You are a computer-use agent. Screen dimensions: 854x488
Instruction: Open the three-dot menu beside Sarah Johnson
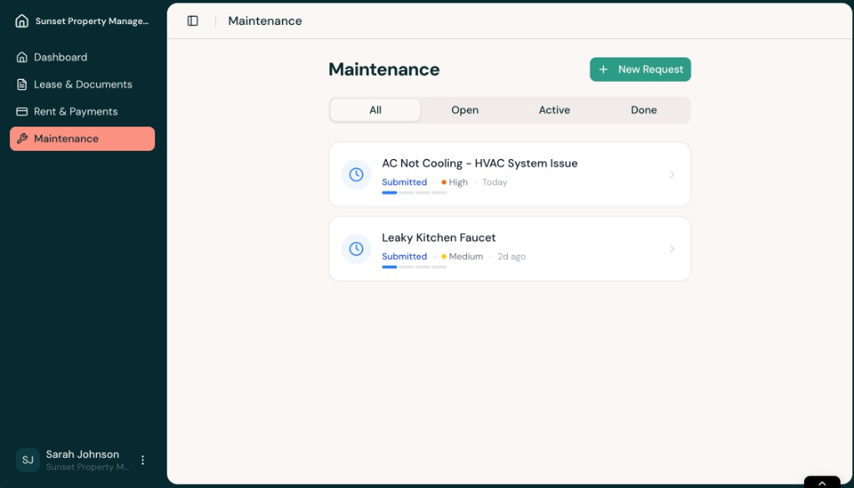tap(143, 460)
